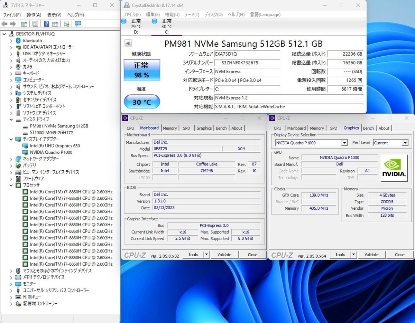This screenshot has width=415, height=323.
Task: Open Tools dropdown arrow in CPU-Z Graphics window
Action: point(353,255)
